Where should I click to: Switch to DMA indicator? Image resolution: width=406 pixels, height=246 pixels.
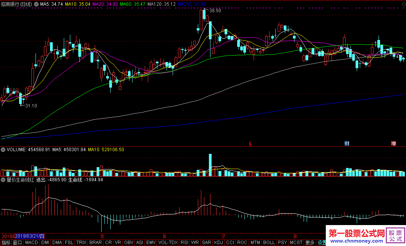(x=57, y=243)
